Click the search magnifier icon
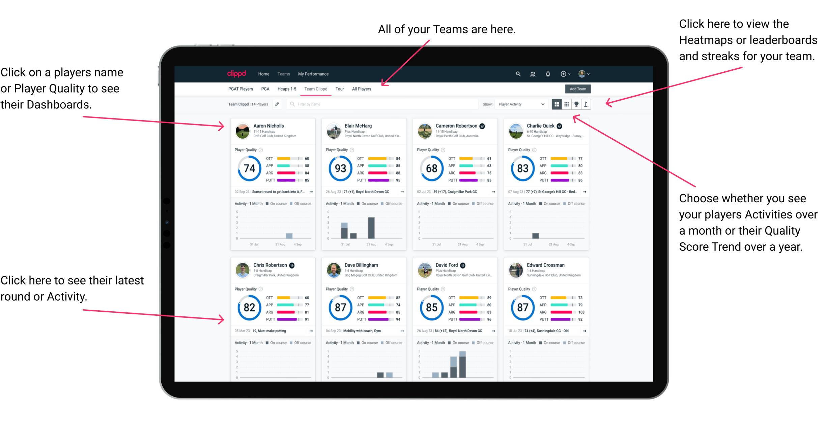 click(x=517, y=73)
